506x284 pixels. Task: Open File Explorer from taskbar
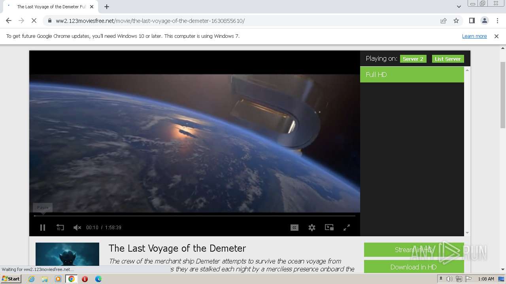[x=45, y=279]
